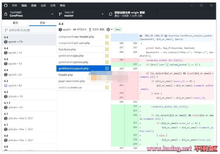The width and height of the screenshot is (220, 154).
Task: Open geekframe\options.php file diff
Action: click(x=84, y=62)
